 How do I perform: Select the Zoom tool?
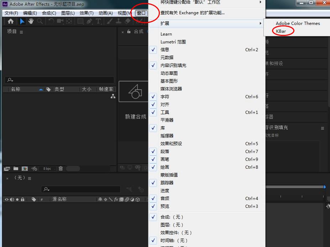point(40,22)
